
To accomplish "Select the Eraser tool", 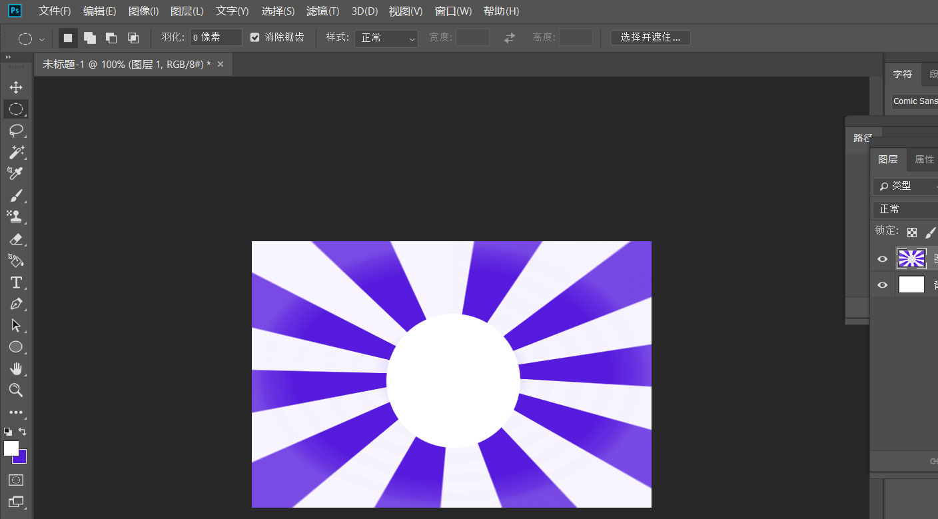I will tap(16, 239).
